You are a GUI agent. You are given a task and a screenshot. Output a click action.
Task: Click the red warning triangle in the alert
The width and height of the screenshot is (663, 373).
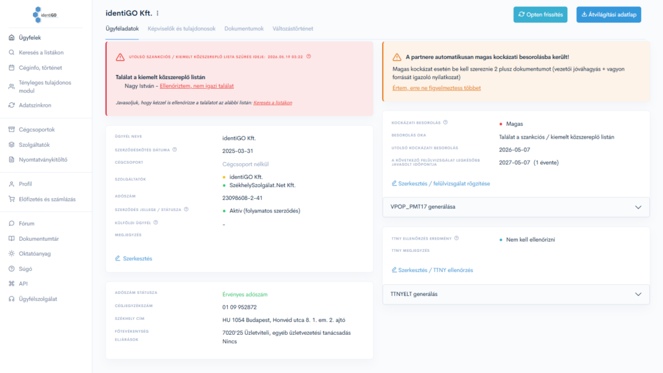120,57
